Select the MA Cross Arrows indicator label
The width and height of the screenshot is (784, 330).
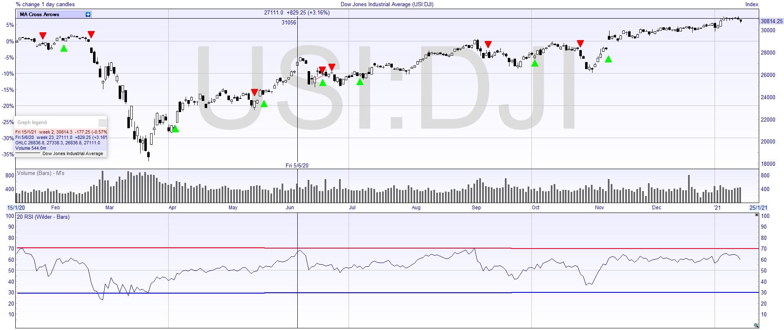click(x=40, y=14)
